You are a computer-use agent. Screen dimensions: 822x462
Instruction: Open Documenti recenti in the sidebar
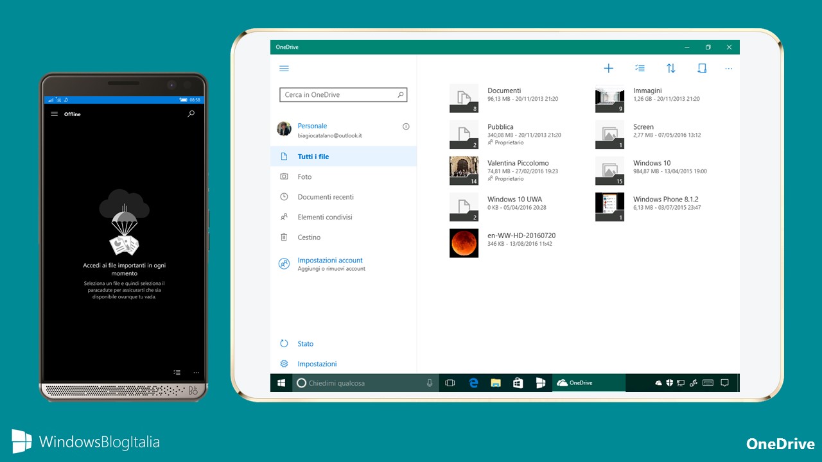click(344, 197)
